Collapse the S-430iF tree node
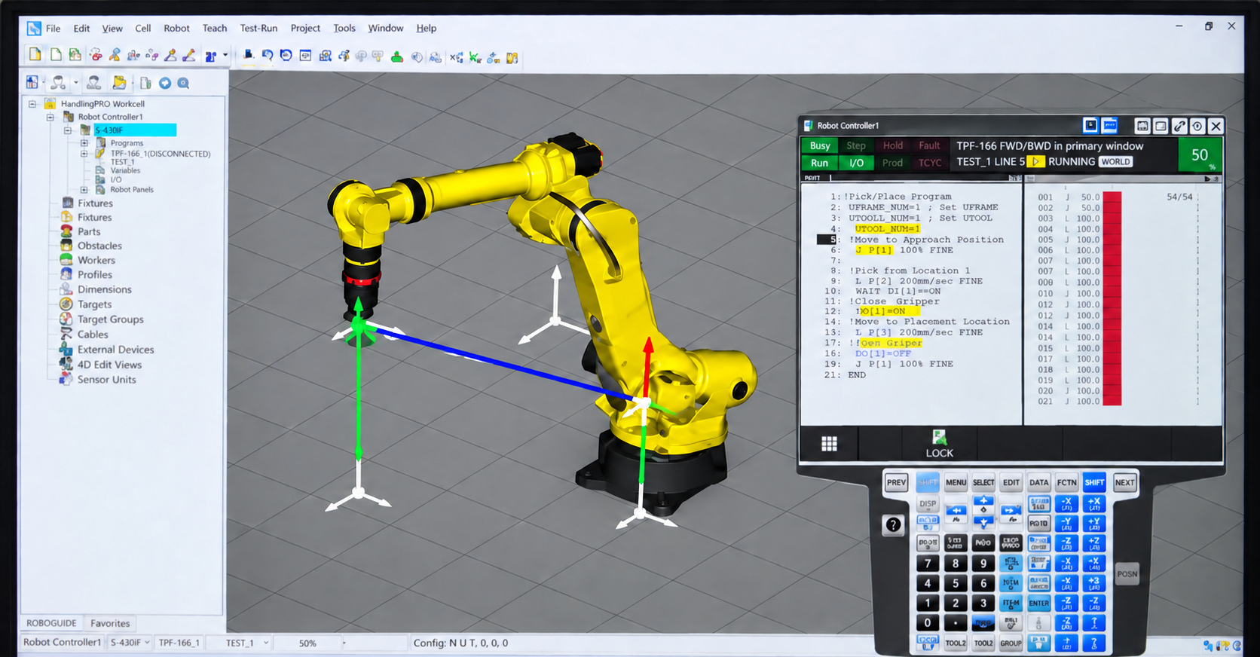This screenshot has height=657, width=1260. click(x=68, y=130)
